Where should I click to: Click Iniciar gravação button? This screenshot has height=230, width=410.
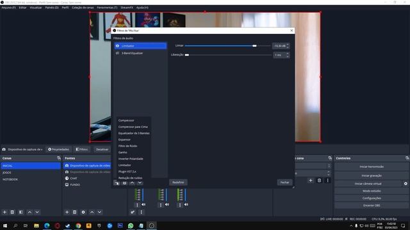click(x=372, y=176)
